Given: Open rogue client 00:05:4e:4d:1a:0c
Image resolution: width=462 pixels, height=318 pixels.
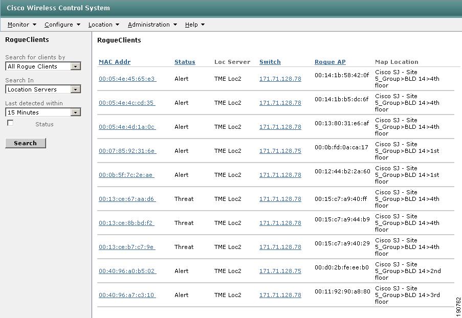Looking at the screenshot, I should coord(127,127).
